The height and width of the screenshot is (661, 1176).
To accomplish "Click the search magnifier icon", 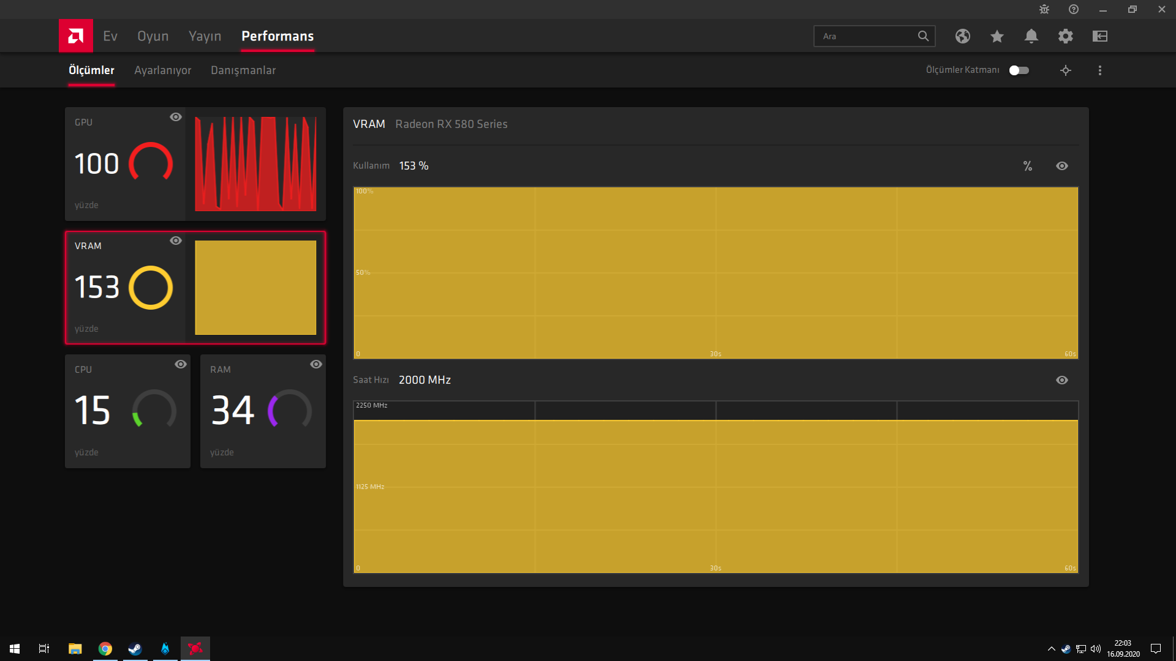I will [923, 36].
